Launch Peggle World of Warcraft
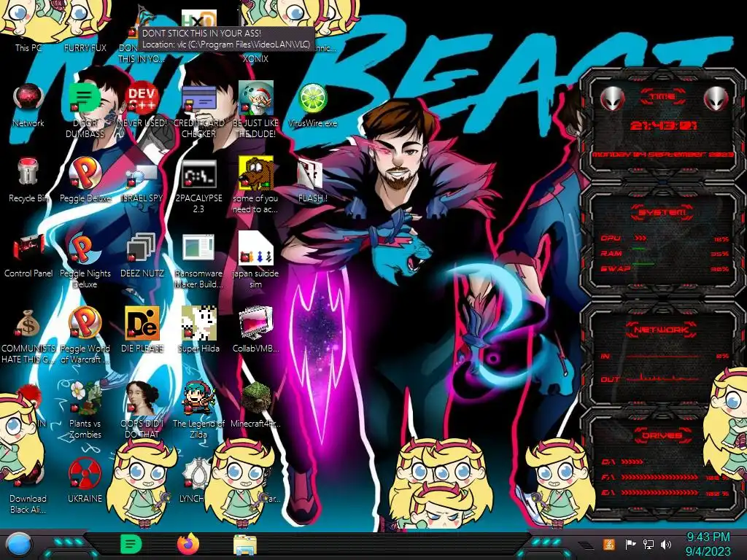 [85, 335]
